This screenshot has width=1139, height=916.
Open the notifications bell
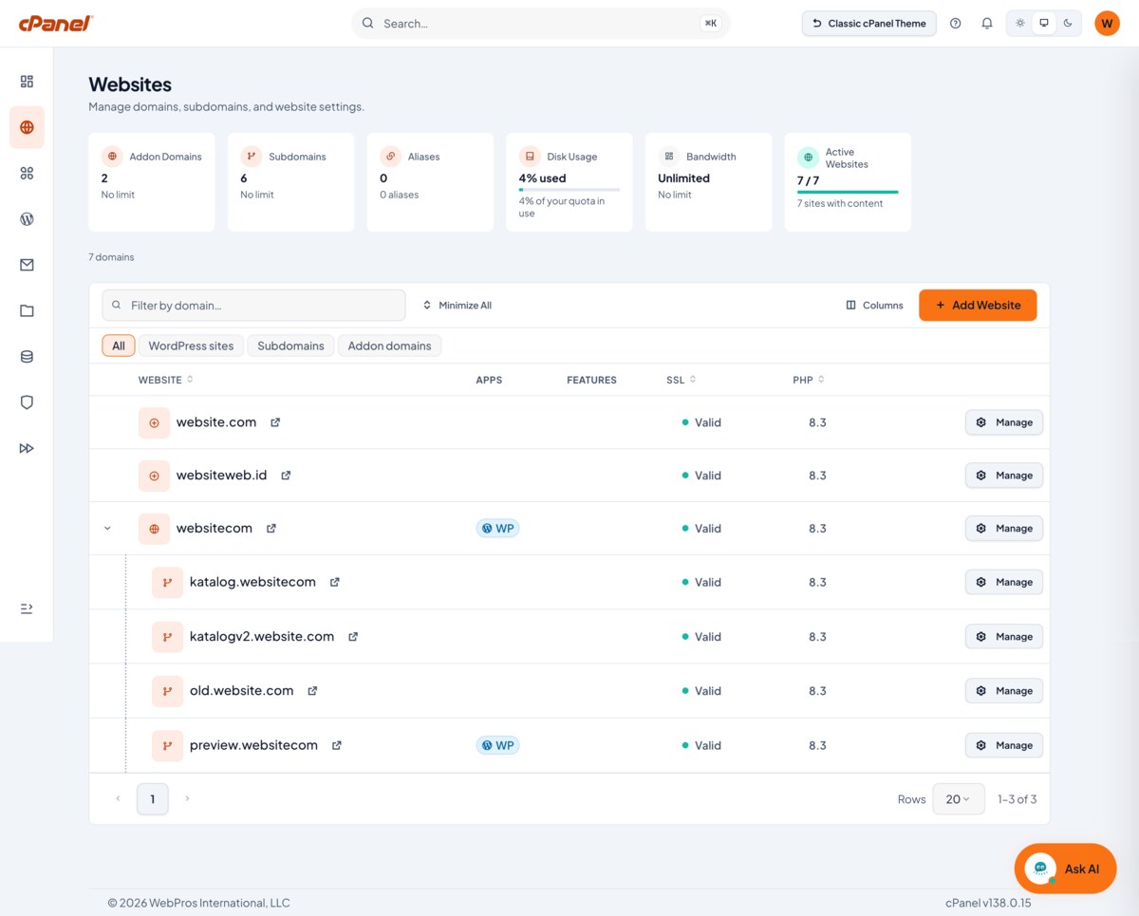(x=987, y=23)
